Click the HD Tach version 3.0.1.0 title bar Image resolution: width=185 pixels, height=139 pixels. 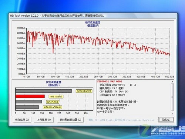click(x=93, y=16)
